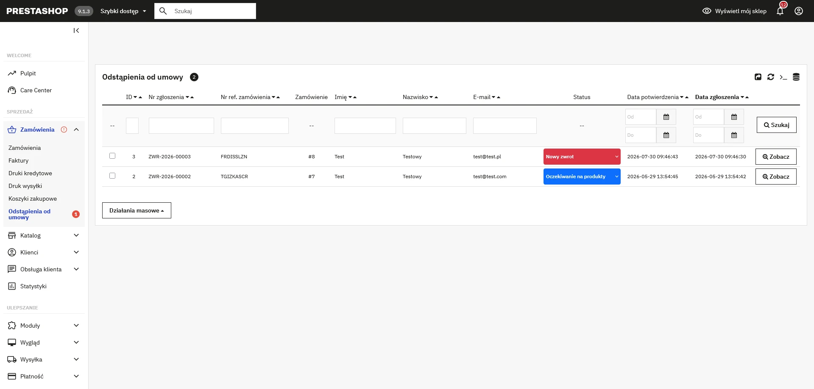Image resolution: width=814 pixels, height=389 pixels.
Task: Click order reference TGIZKASCR
Action: [234, 177]
